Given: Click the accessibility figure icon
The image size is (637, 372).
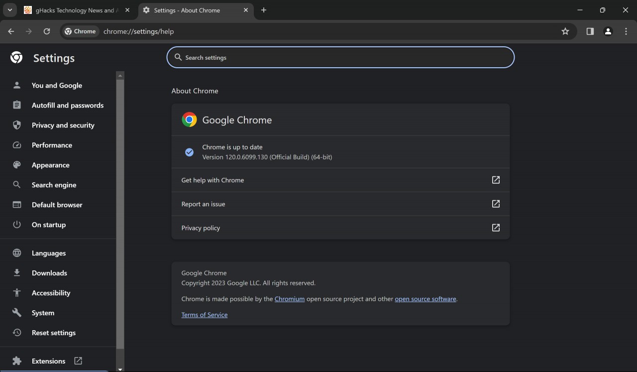Looking at the screenshot, I should click(17, 293).
